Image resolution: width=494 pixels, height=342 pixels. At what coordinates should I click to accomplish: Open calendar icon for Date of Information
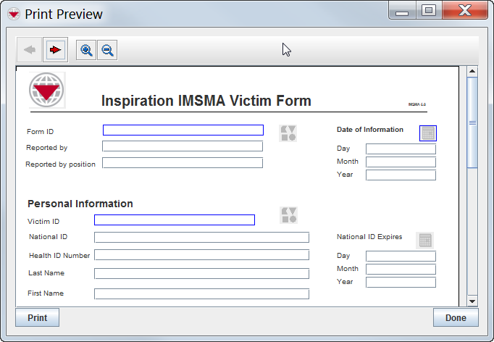428,133
